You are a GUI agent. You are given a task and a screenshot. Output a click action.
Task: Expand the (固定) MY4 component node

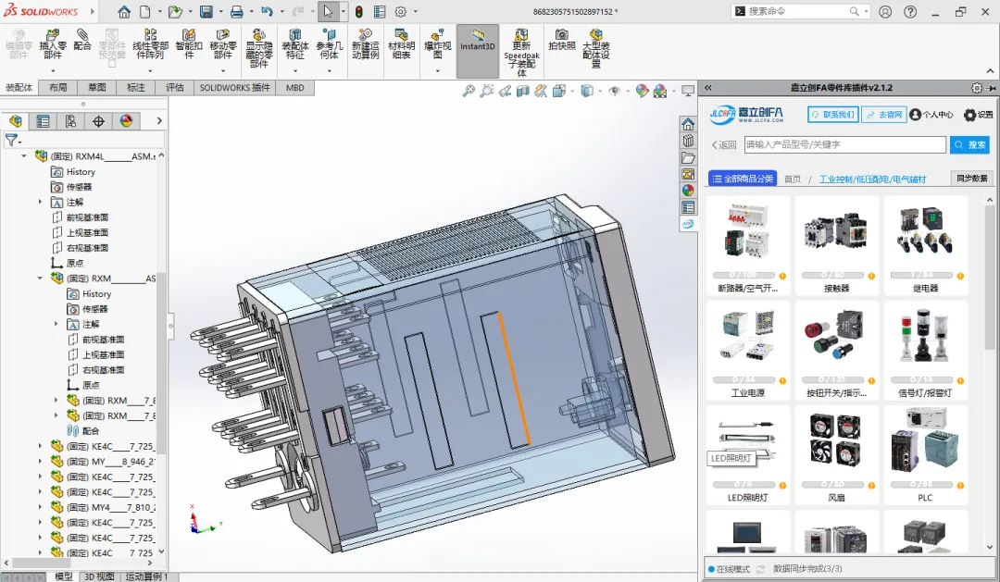[x=40, y=507]
